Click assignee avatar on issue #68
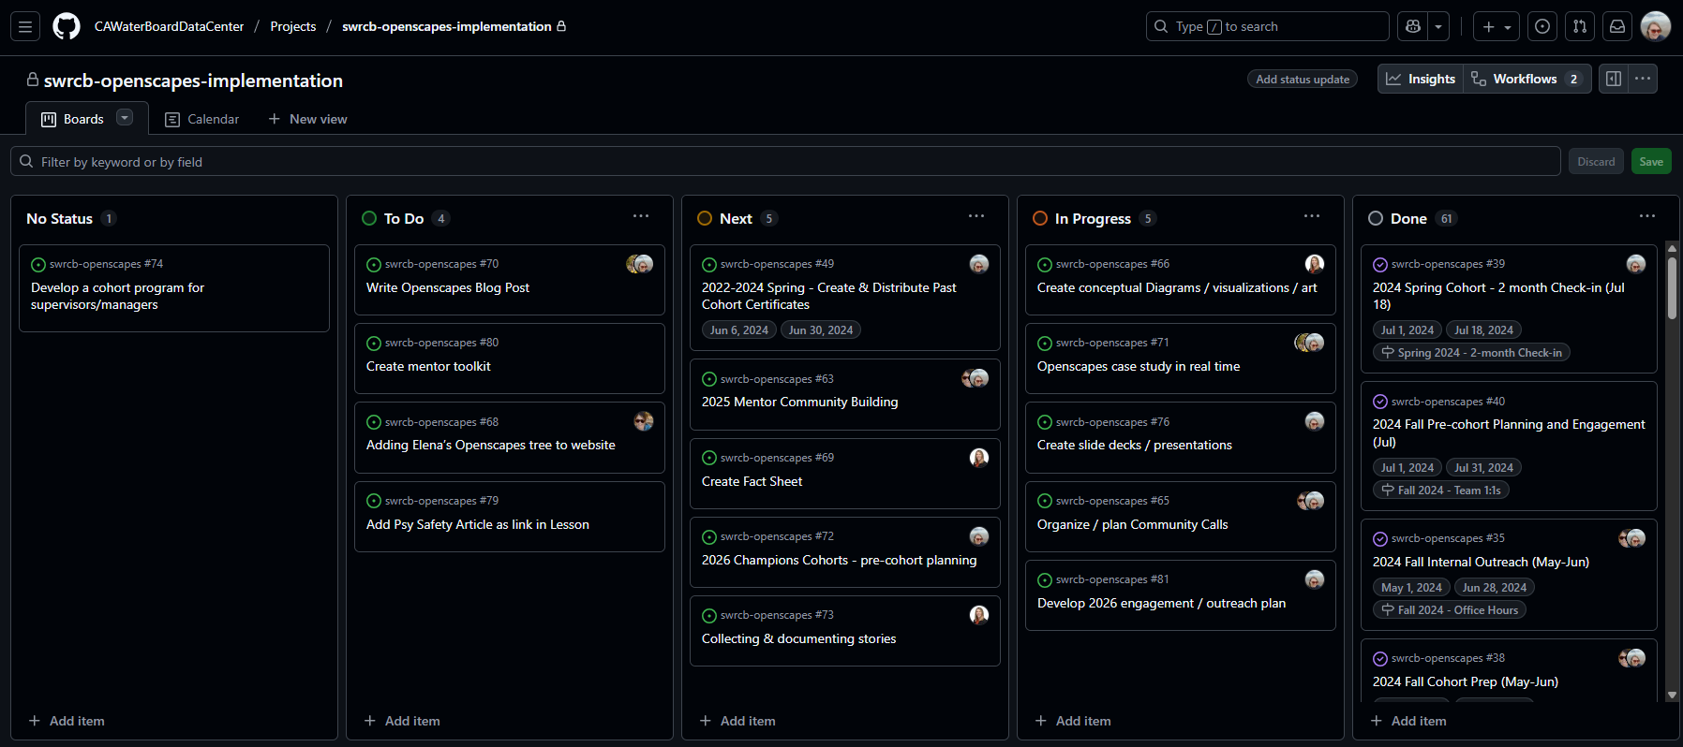The image size is (1683, 747). coord(644,421)
